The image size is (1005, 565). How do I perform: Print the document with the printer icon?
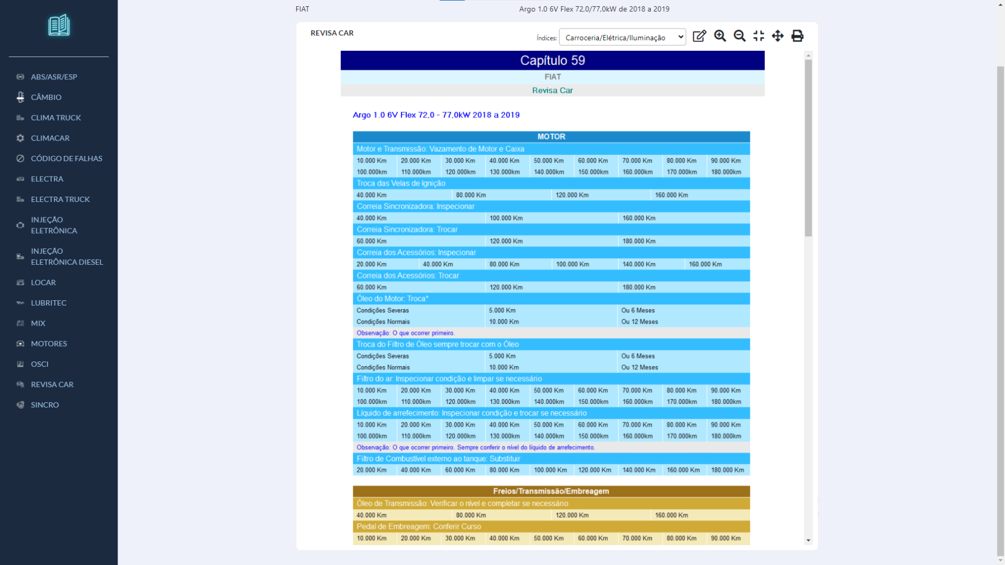(x=797, y=36)
